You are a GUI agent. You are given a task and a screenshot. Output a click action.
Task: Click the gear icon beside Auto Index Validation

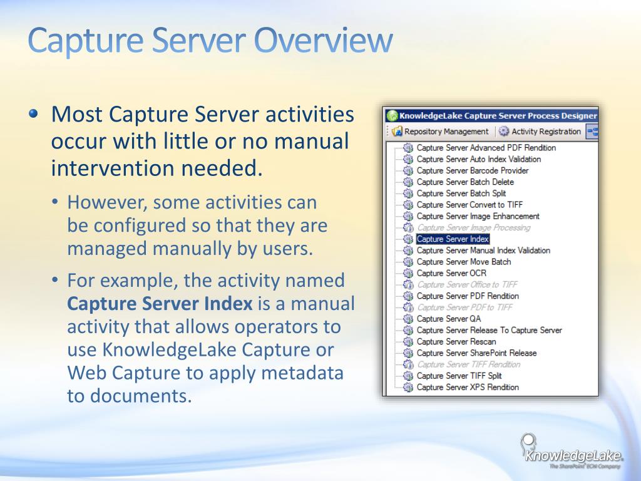coord(408,159)
